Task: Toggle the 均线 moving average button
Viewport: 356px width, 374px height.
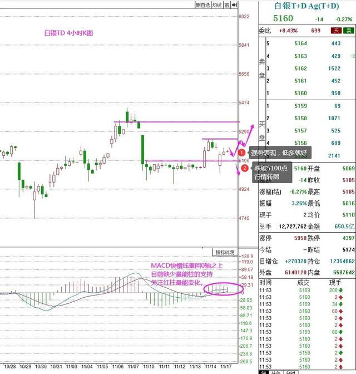Action: 217,5
